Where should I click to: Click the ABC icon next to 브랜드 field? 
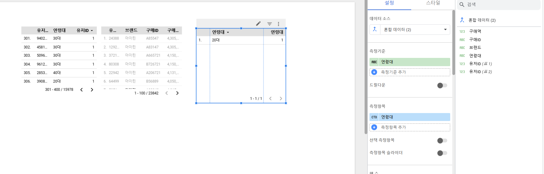click(462, 48)
